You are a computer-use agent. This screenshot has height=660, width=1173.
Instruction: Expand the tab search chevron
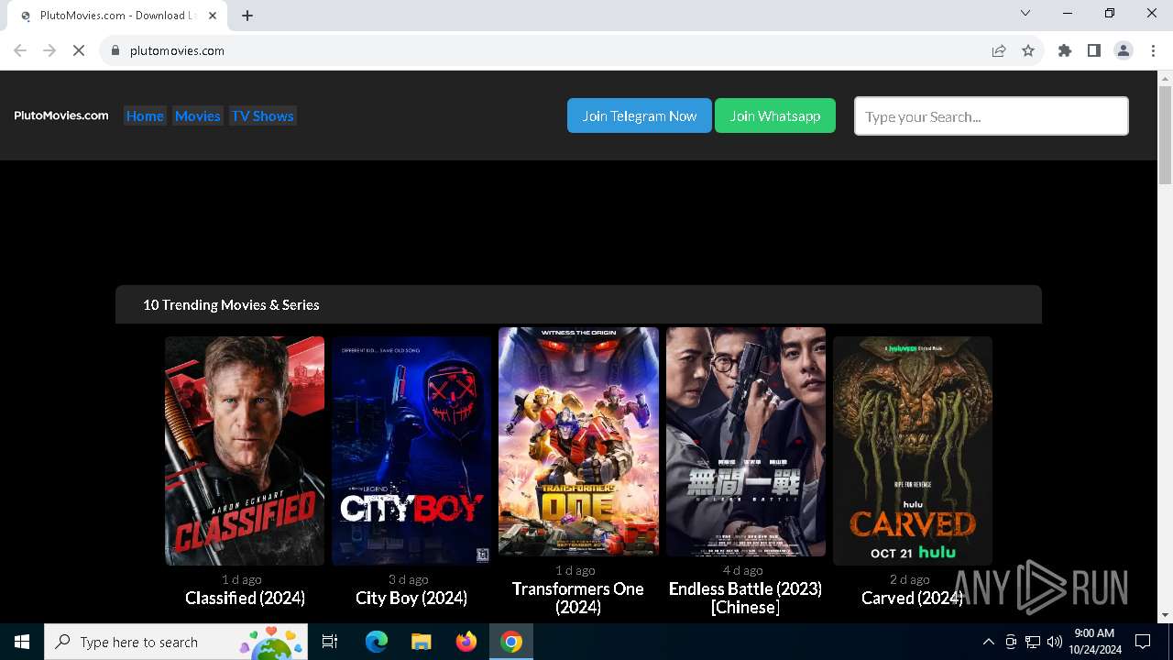[1025, 13]
